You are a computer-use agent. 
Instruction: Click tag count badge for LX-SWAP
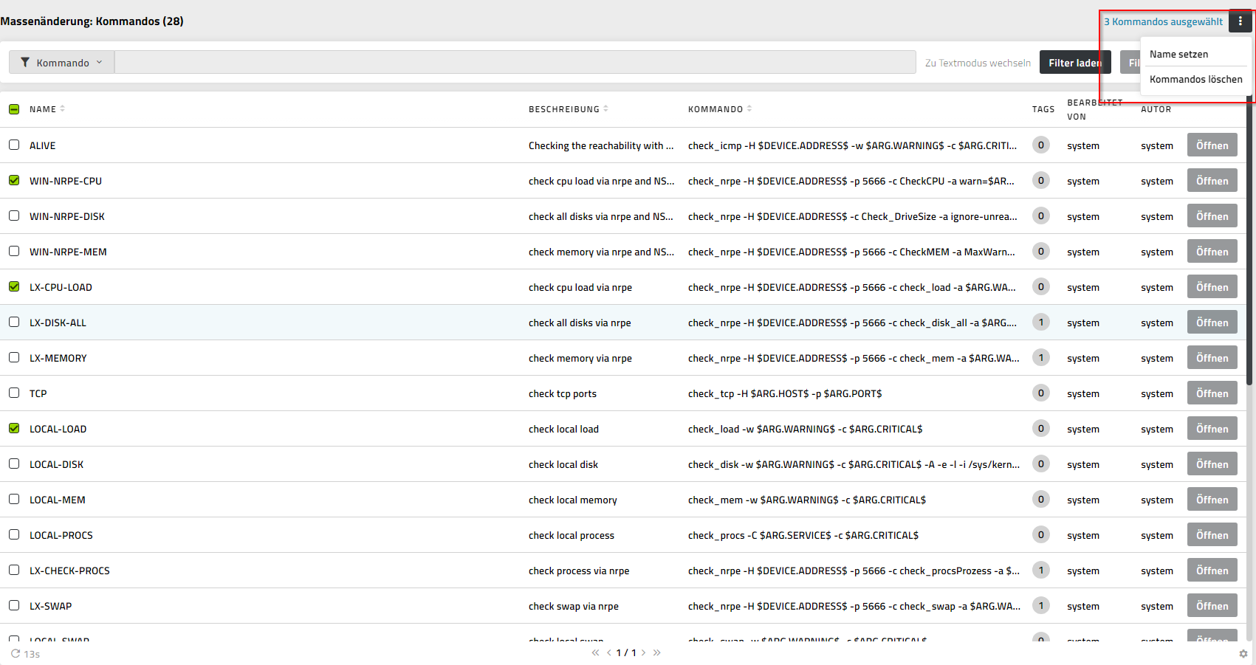pyautogui.click(x=1041, y=605)
